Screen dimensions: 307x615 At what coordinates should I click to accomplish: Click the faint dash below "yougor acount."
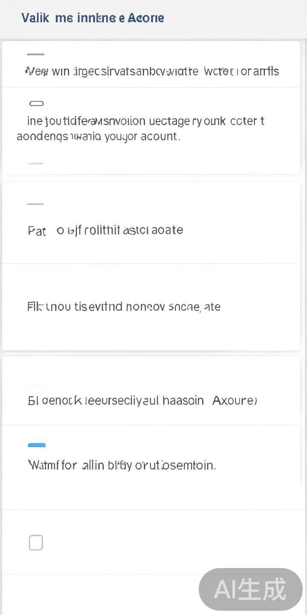tap(35, 164)
